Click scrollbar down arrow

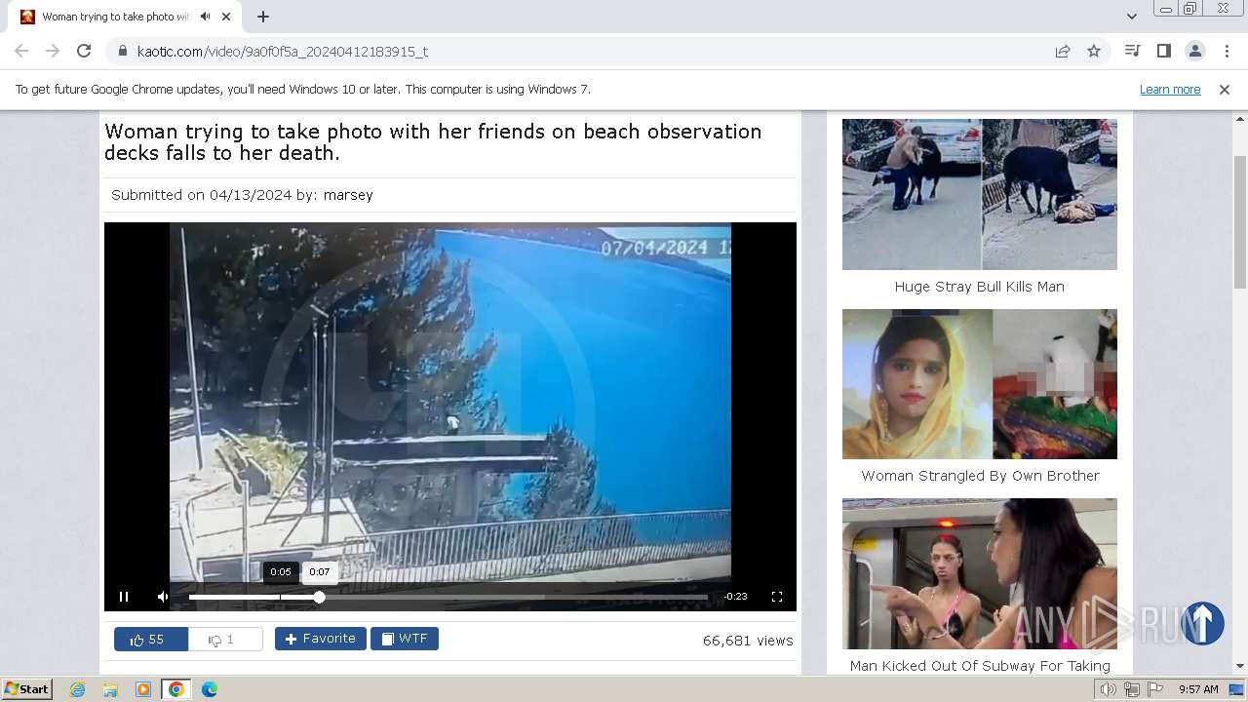(x=1240, y=666)
